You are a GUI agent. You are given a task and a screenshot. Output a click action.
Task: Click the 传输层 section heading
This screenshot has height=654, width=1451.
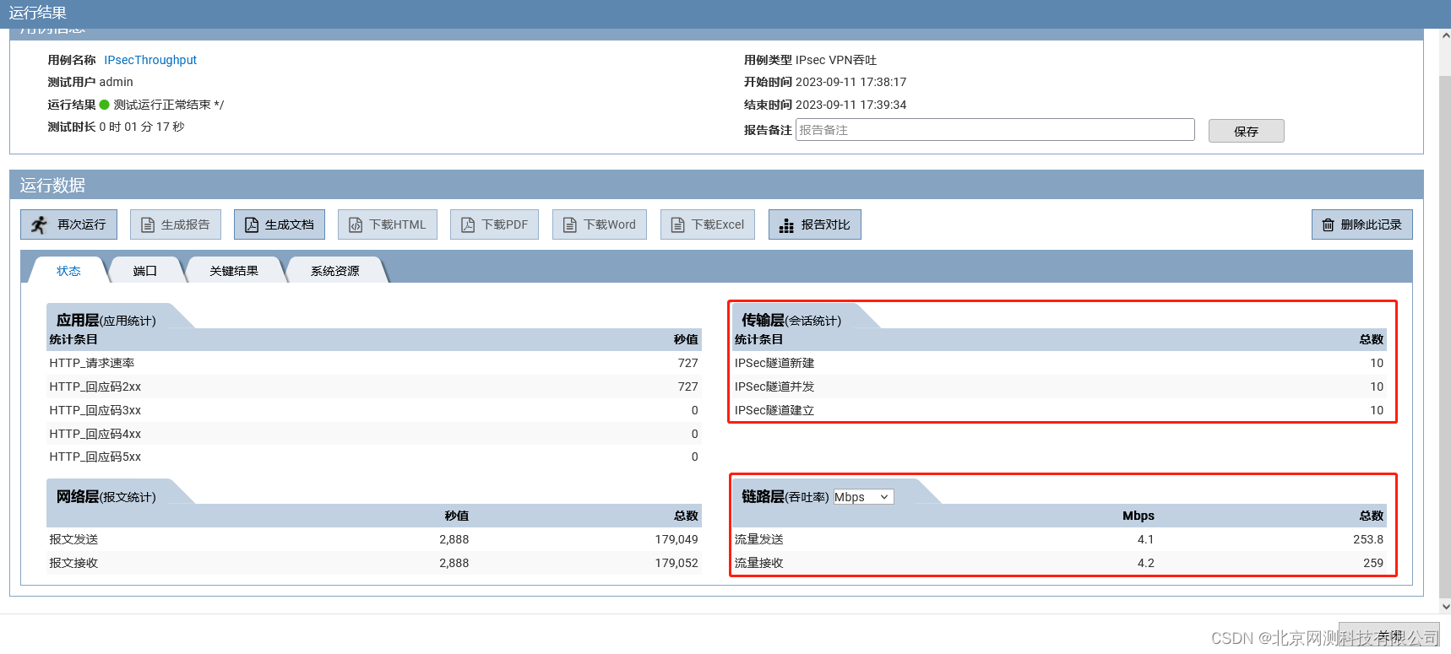coord(764,320)
